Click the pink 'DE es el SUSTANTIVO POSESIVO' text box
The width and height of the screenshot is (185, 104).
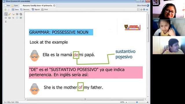86,72
